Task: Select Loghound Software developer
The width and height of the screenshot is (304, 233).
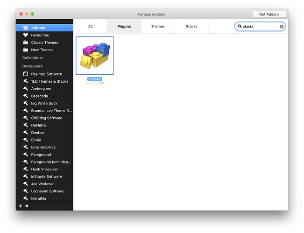Action: [44, 191]
